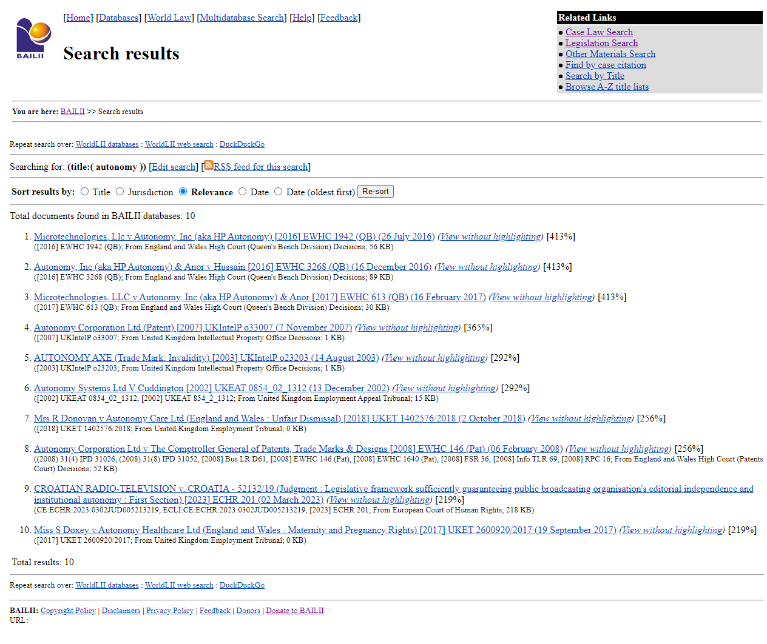Open the Donate to BAILII footer link
Viewport: 767px width, 644px height.
(x=295, y=611)
